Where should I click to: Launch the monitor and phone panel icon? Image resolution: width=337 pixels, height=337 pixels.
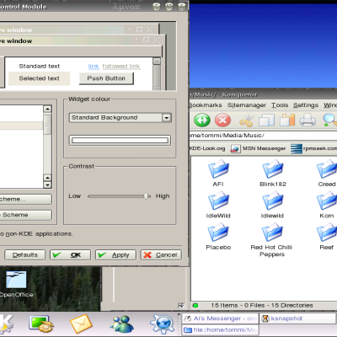(x=41, y=324)
